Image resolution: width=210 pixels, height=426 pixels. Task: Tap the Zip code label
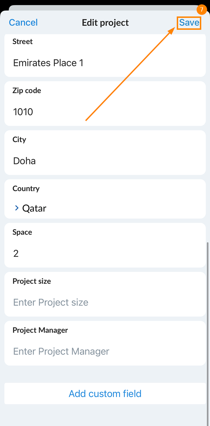click(27, 90)
